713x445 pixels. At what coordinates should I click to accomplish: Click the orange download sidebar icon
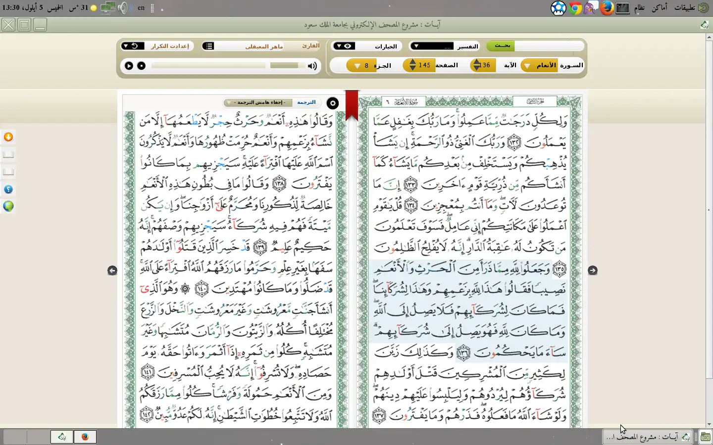pos(8,137)
